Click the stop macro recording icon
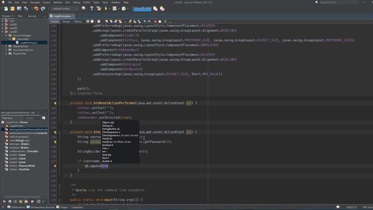The width and height of the screenshot is (373, 210). pos(160,22)
